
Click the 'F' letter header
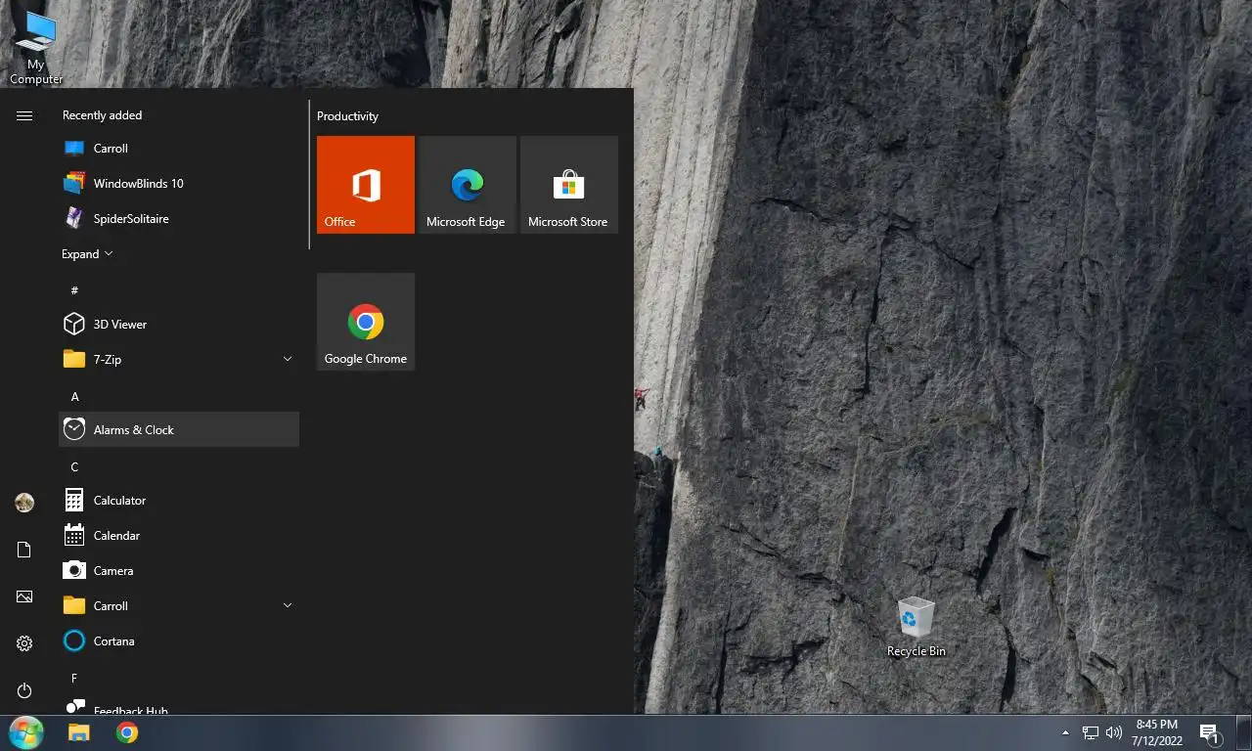(x=74, y=678)
